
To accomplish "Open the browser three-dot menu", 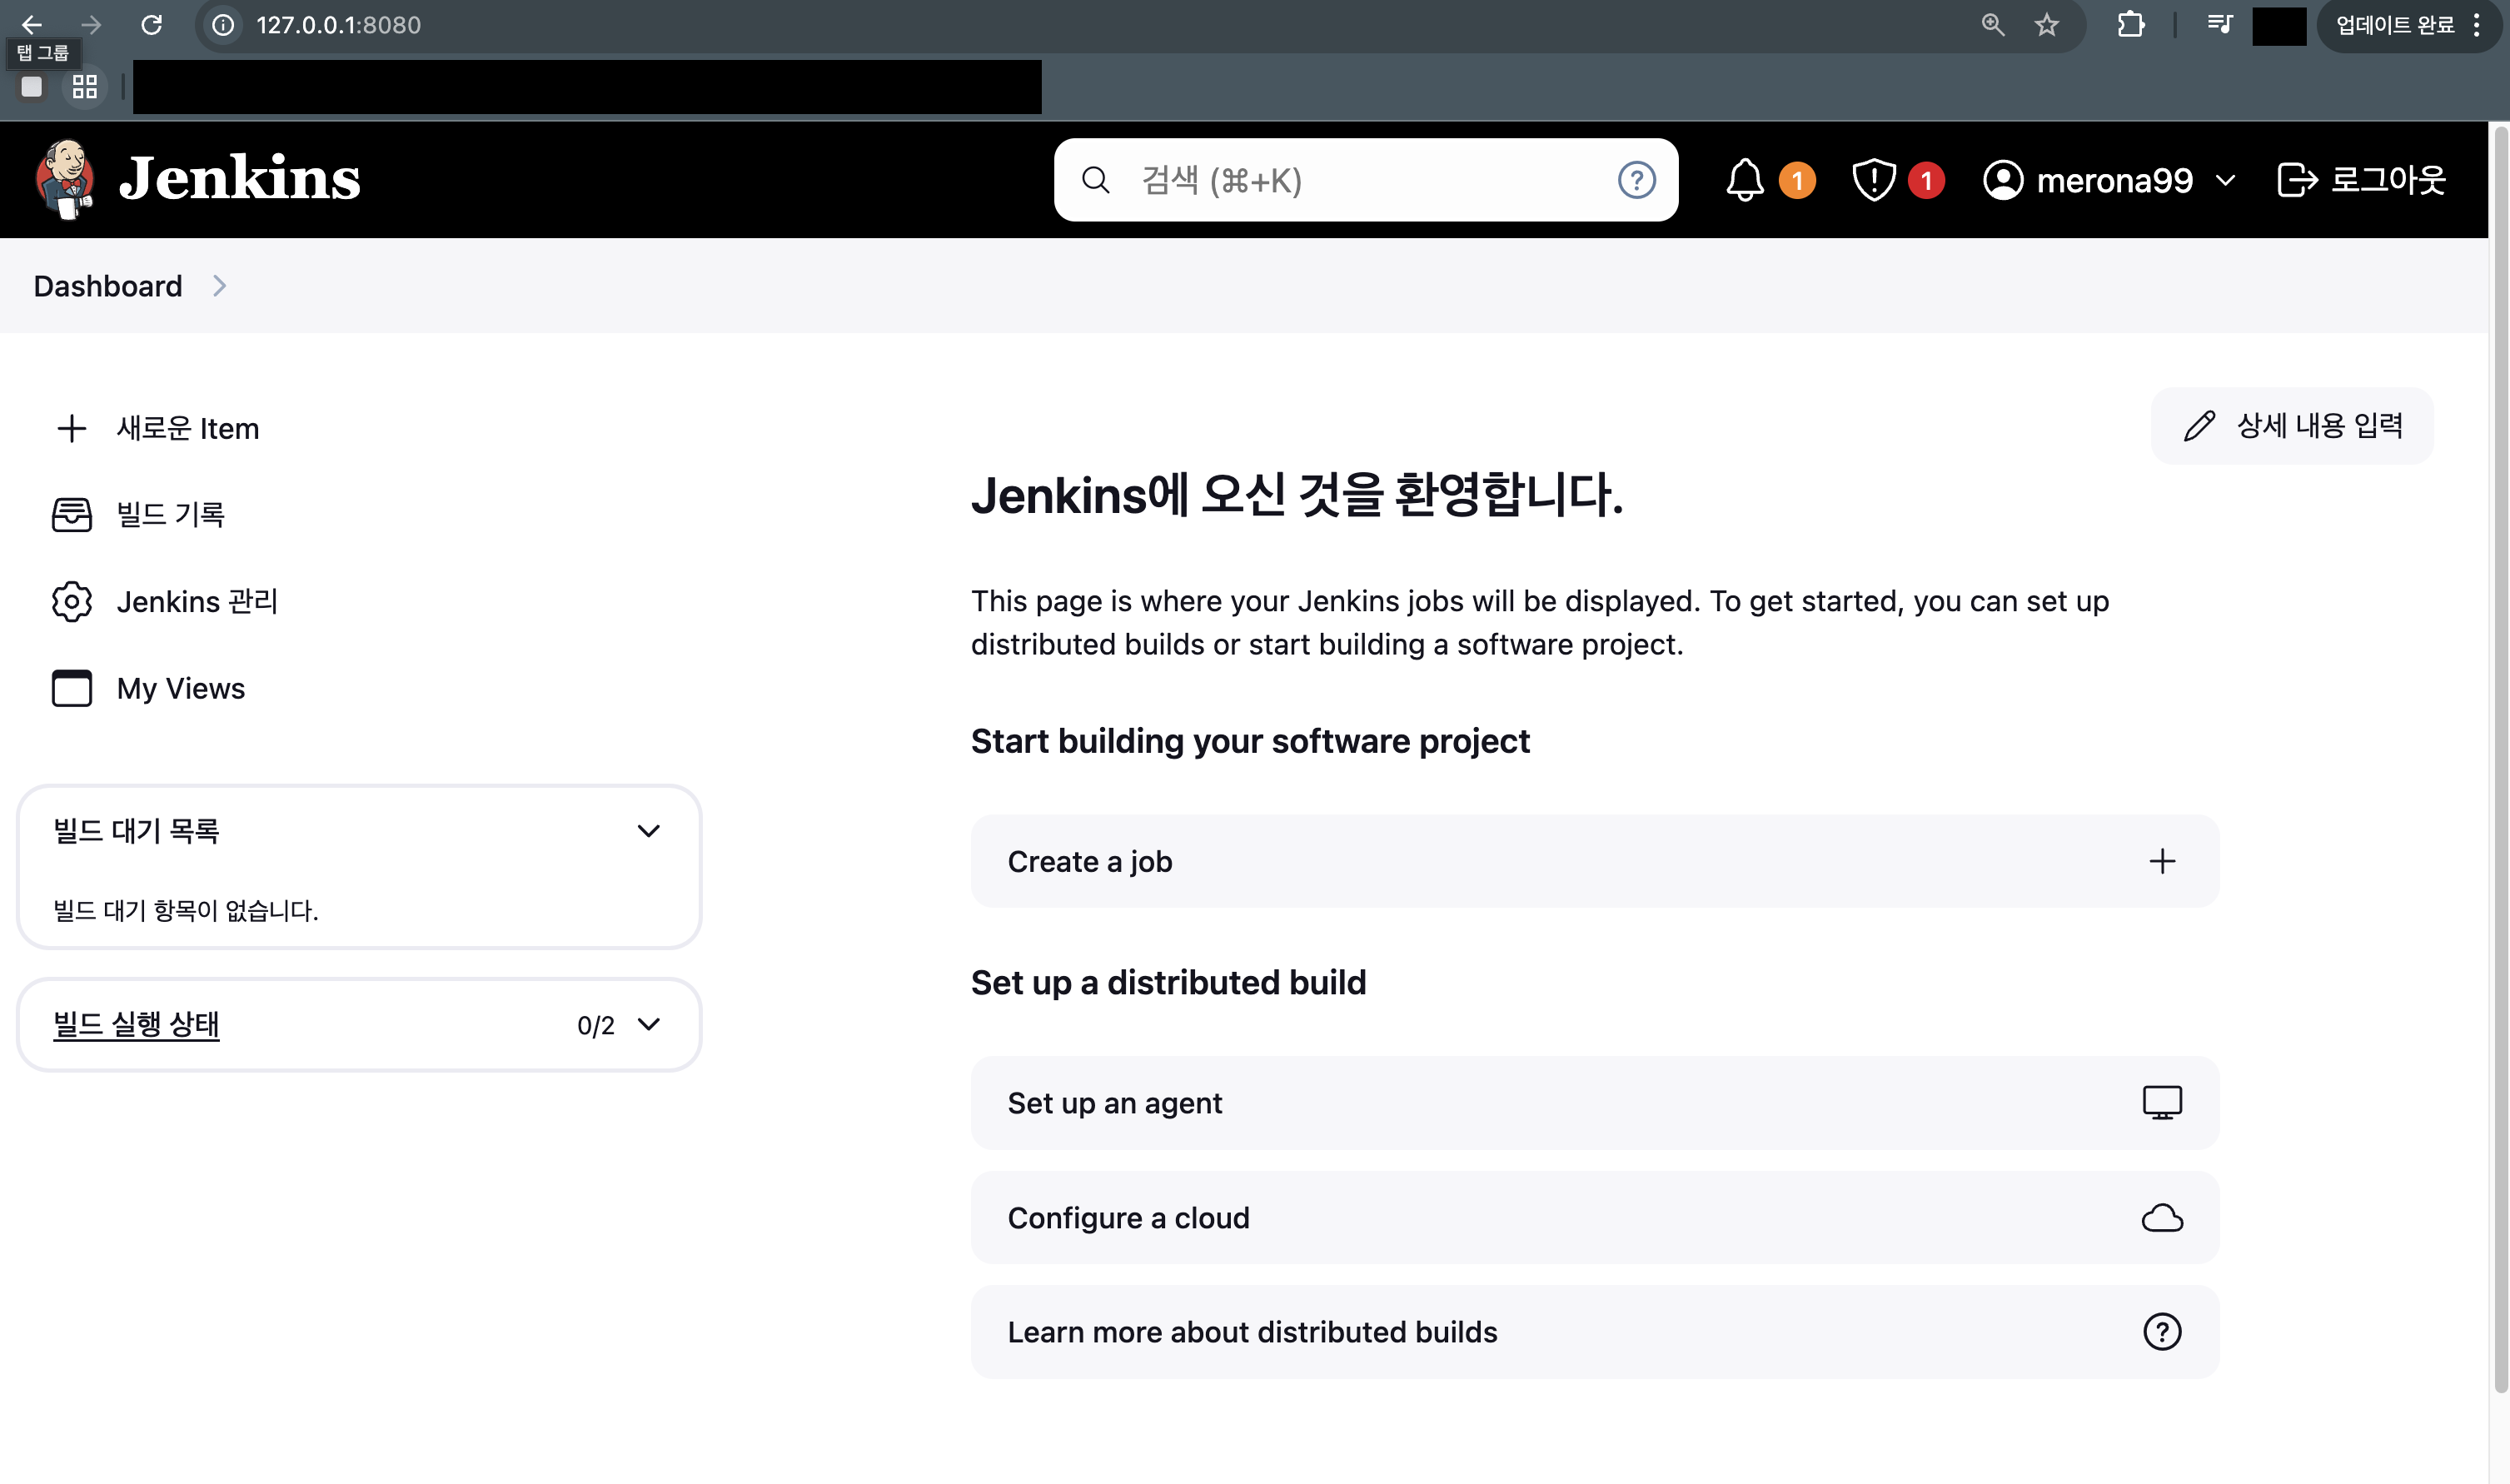I will 2476,25.
